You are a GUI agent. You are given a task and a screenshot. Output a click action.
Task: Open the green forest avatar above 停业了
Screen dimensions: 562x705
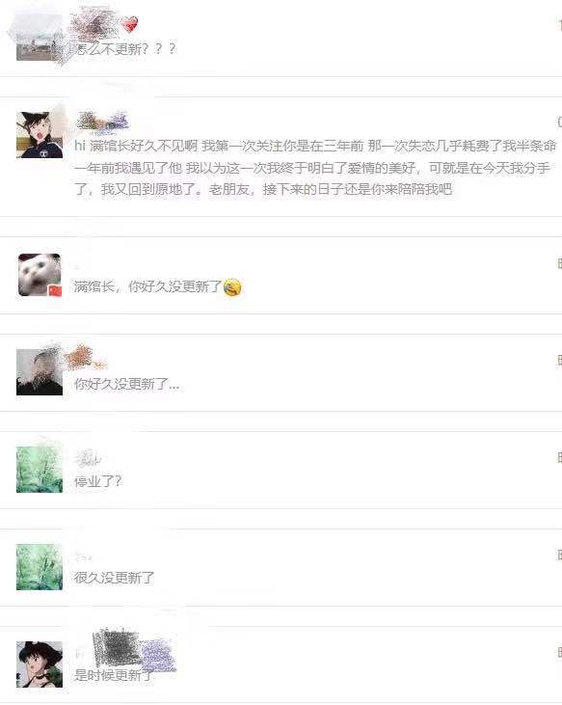click(40, 470)
